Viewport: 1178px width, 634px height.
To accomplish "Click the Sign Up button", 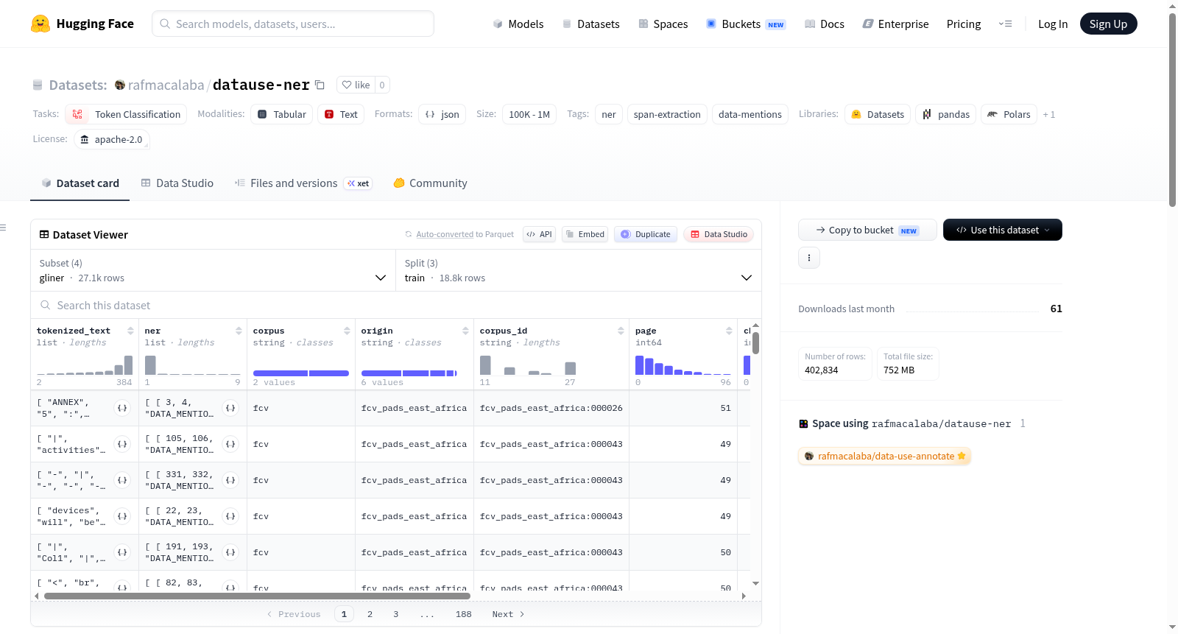I will (1108, 24).
